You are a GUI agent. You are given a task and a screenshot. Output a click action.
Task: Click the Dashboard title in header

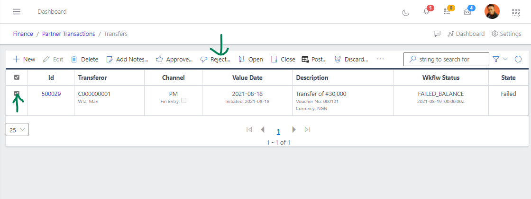coord(52,11)
